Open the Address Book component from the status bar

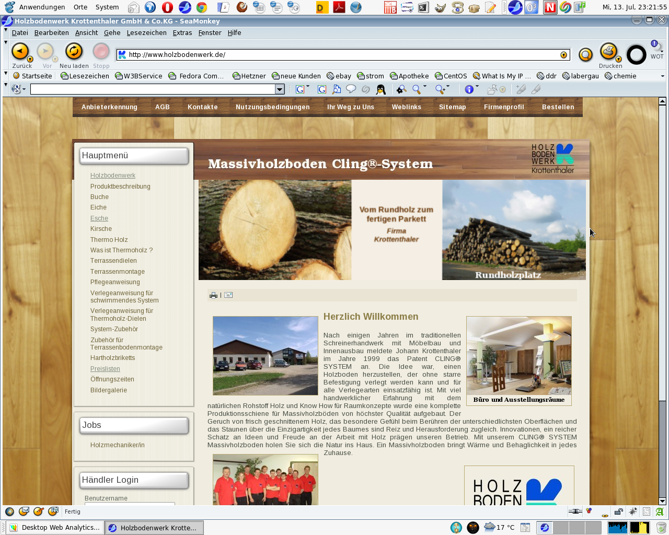point(53,511)
